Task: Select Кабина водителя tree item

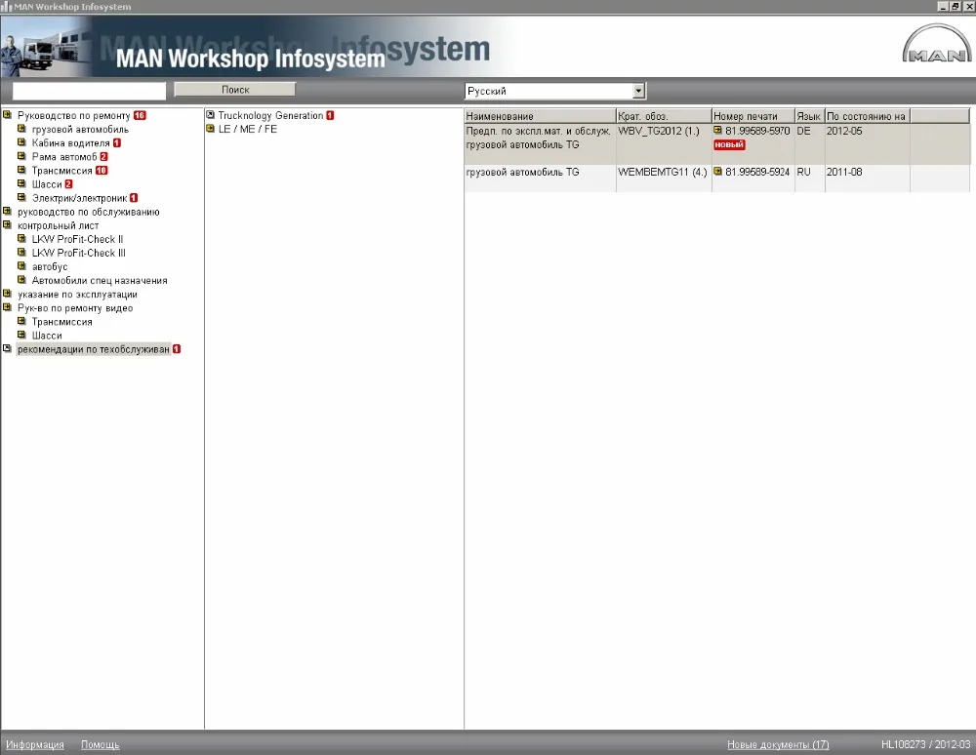Action: click(70, 142)
